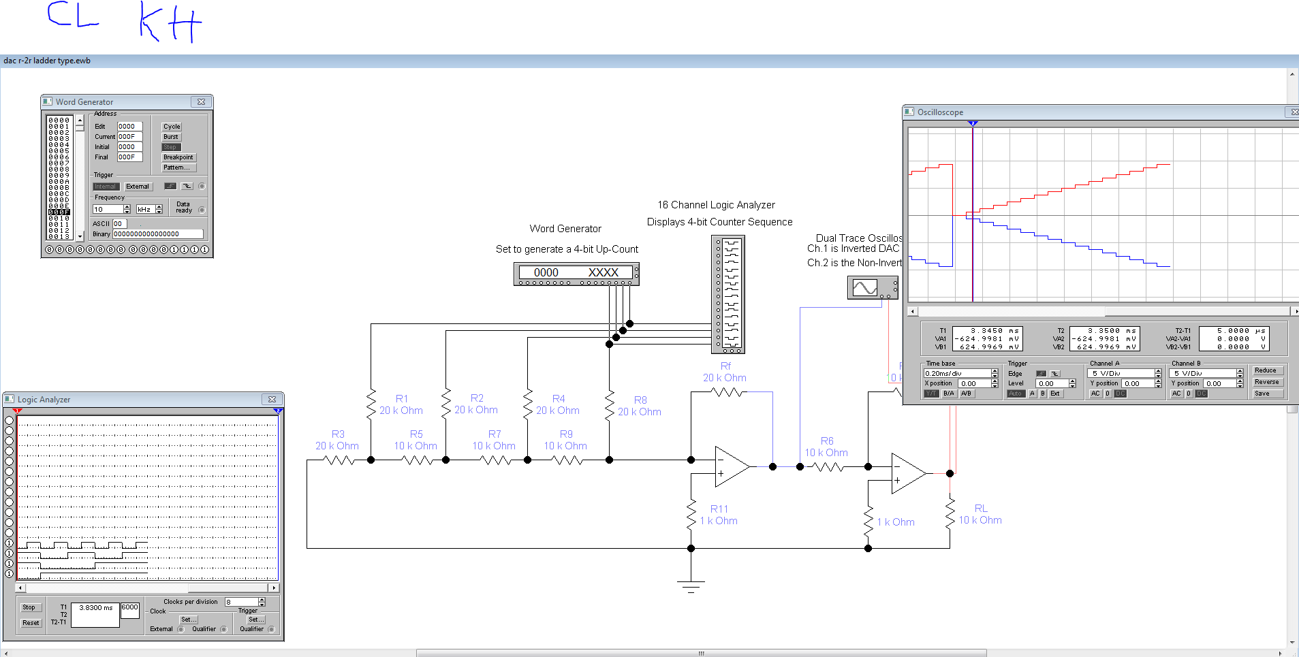
Task: Close the Word Generator window
Action: (x=201, y=101)
